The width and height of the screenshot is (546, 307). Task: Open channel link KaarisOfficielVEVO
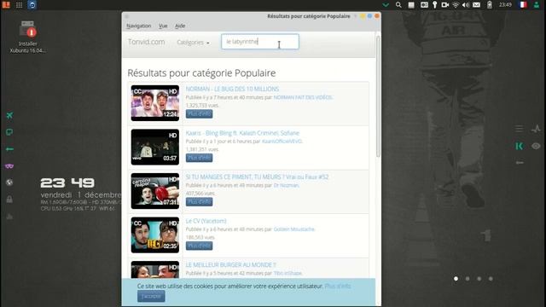click(282, 142)
